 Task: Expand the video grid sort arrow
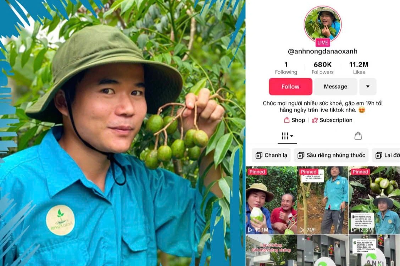pyautogui.click(x=291, y=136)
